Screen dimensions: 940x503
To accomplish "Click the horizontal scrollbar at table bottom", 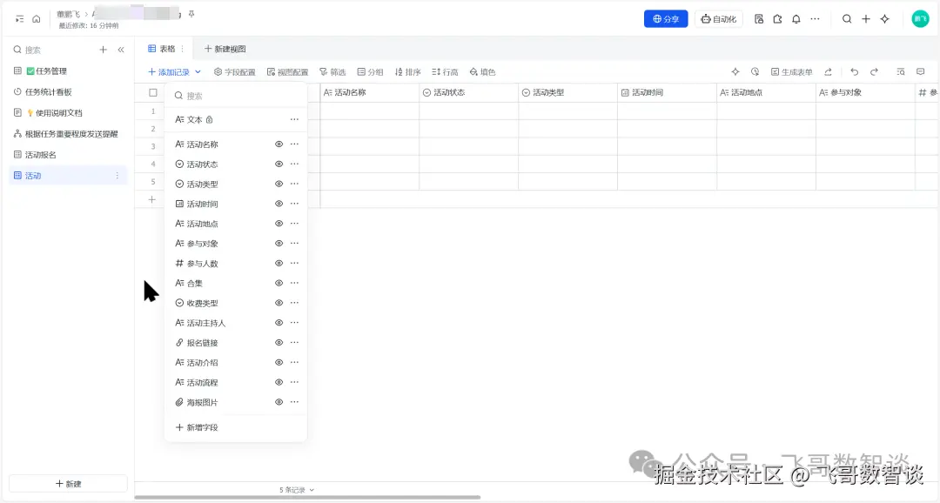I will 307,497.
